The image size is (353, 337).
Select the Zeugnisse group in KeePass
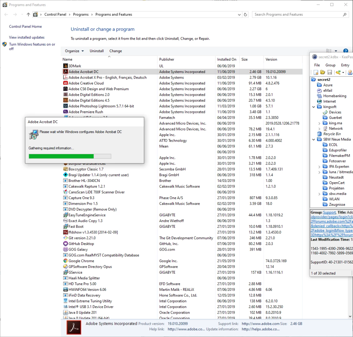point(337,205)
